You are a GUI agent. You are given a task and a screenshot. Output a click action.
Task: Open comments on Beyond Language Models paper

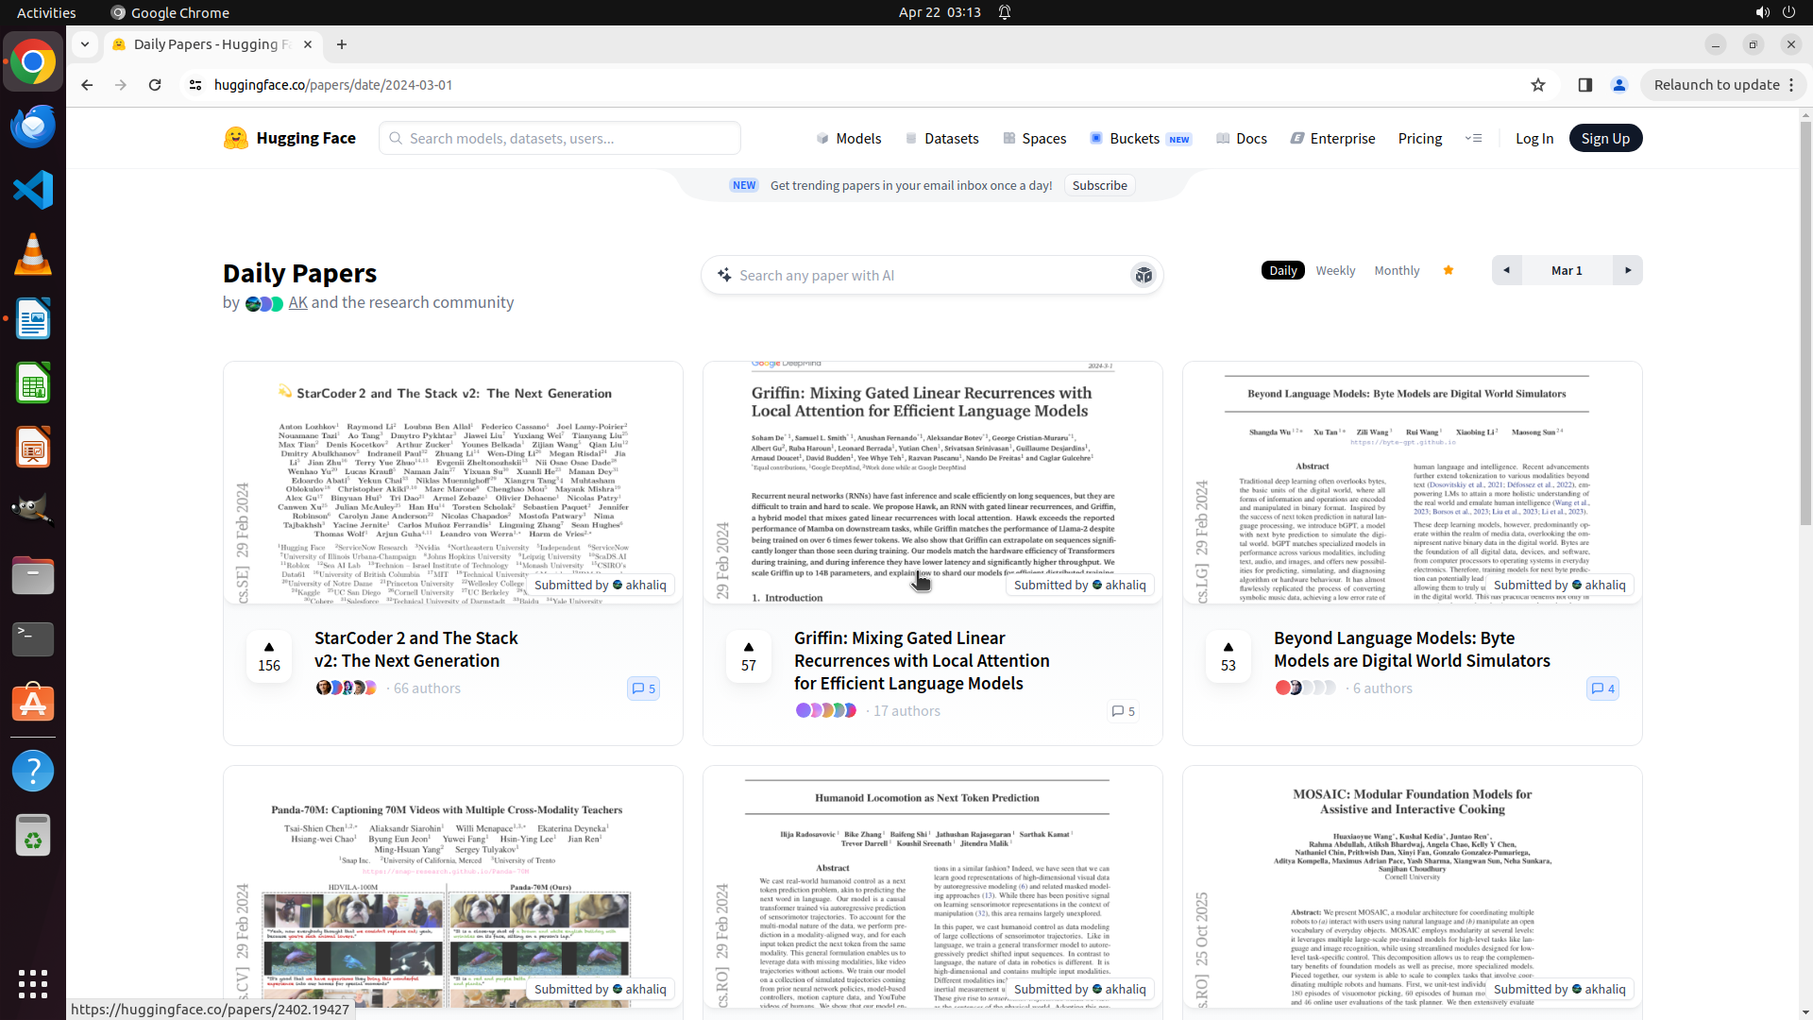1602,688
